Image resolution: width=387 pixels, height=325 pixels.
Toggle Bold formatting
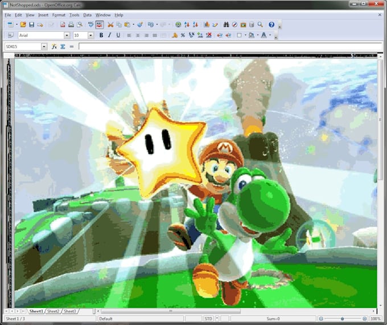[101, 35]
